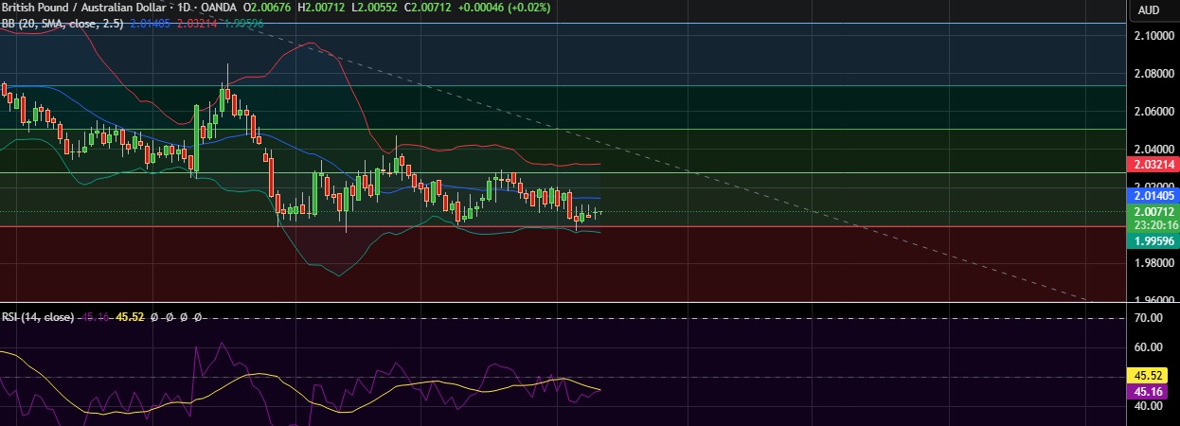Click the red 2.03214 upper band price label
This screenshot has width=1180, height=426.
pos(1153,165)
